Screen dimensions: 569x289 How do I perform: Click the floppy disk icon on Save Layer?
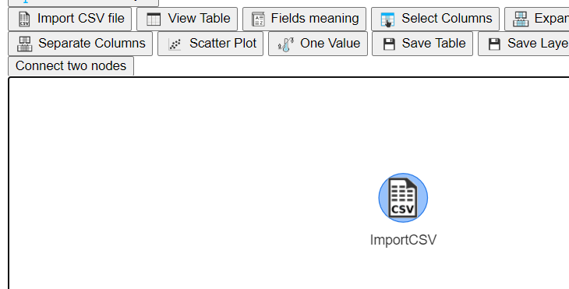494,44
